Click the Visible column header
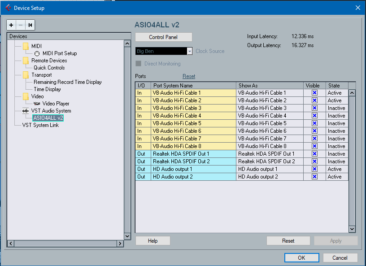This screenshot has height=266, width=366. coord(315,86)
